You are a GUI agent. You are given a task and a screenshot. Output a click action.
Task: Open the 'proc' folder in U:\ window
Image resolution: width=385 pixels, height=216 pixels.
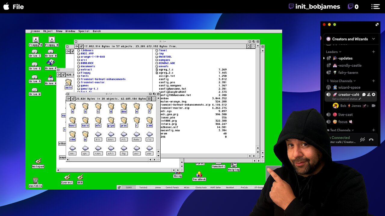point(124,122)
